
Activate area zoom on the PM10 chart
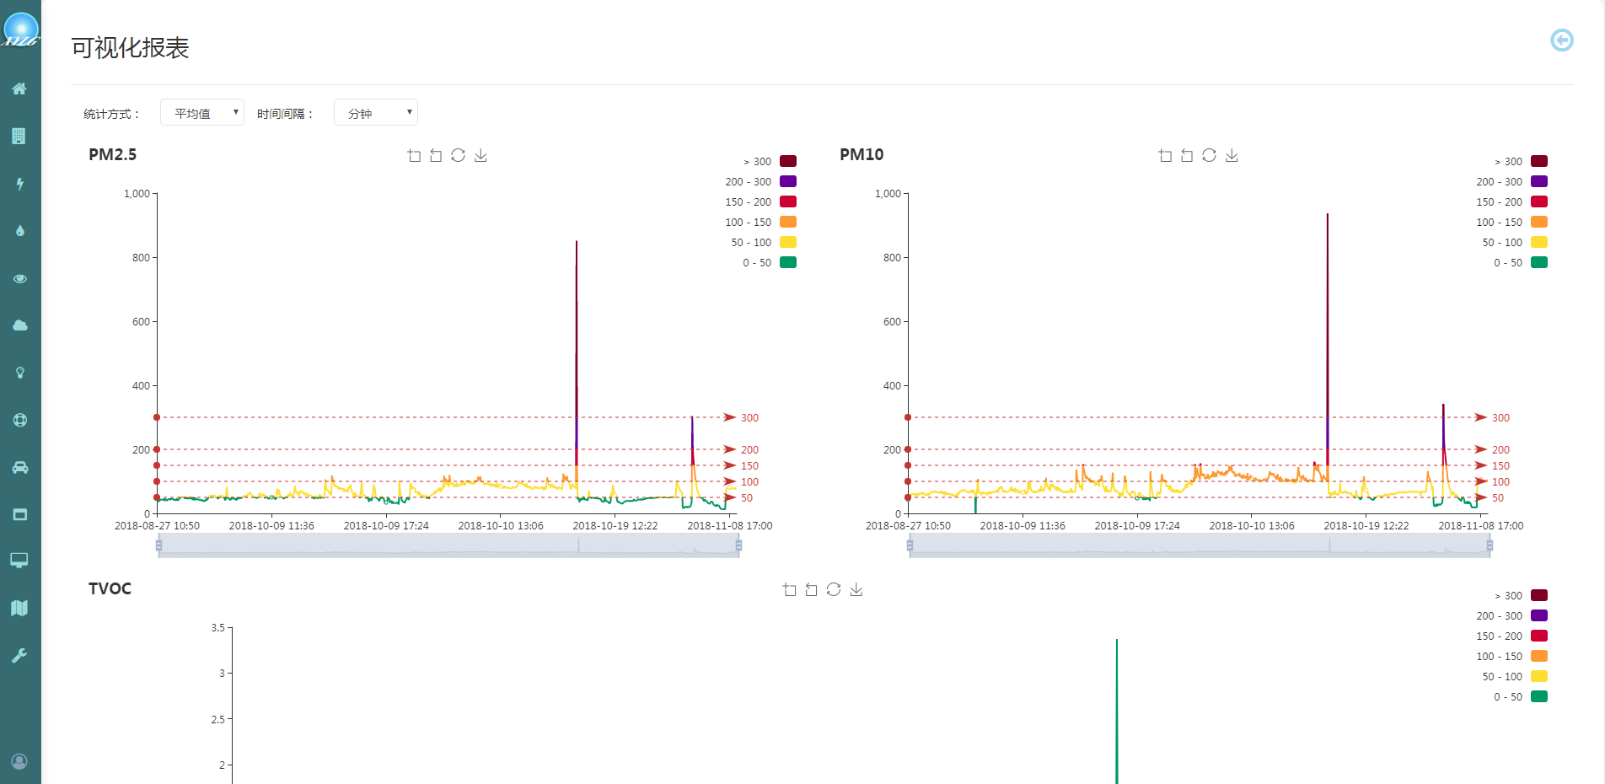[1165, 155]
